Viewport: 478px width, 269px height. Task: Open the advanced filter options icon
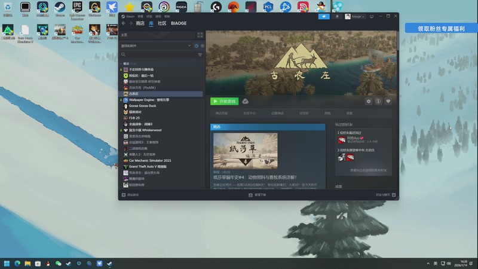pyautogui.click(x=200, y=54)
